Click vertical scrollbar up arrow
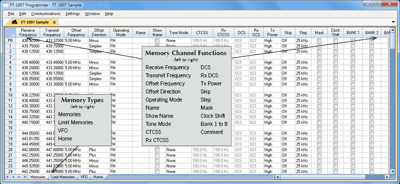 click(x=392, y=30)
